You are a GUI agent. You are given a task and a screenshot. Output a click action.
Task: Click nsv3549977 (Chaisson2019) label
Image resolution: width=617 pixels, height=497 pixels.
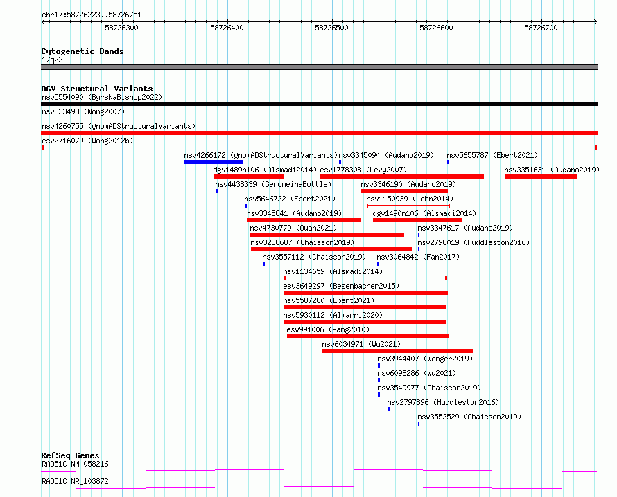[429, 388]
